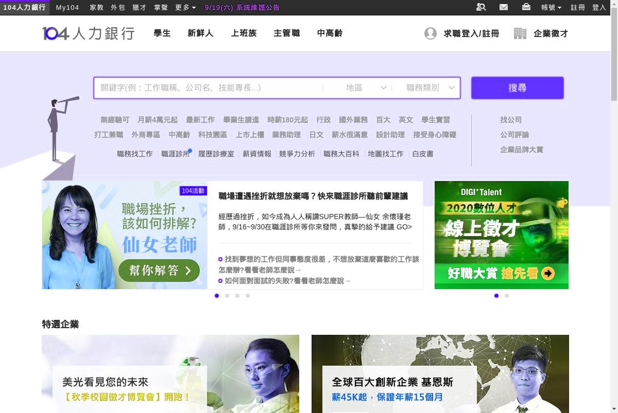Select the fourth main carousel dot
Viewport: 618px width, 413px height.
248,296
